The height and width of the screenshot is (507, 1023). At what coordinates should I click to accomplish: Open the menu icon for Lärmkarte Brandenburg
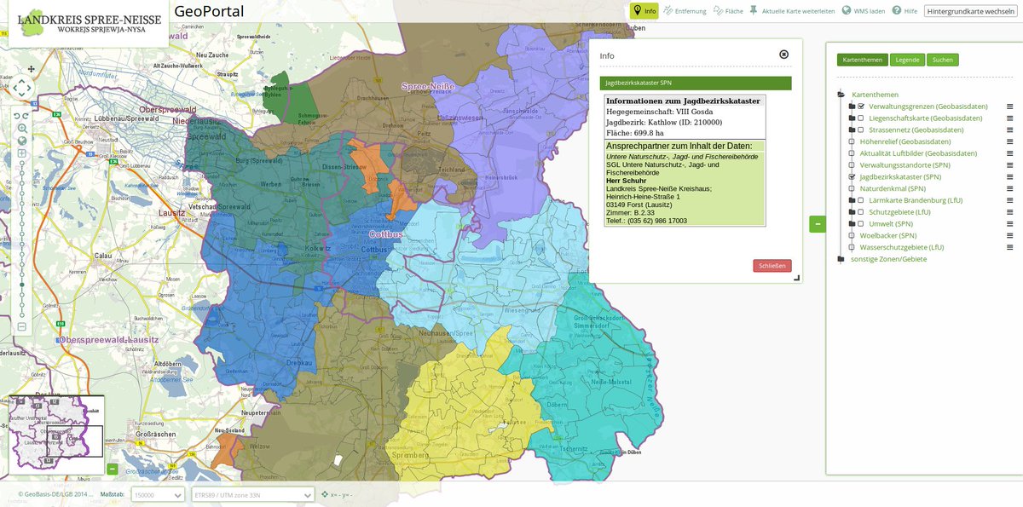coord(1009,200)
